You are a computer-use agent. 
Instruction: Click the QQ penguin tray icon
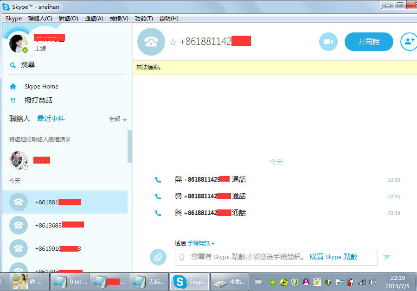pos(306,282)
